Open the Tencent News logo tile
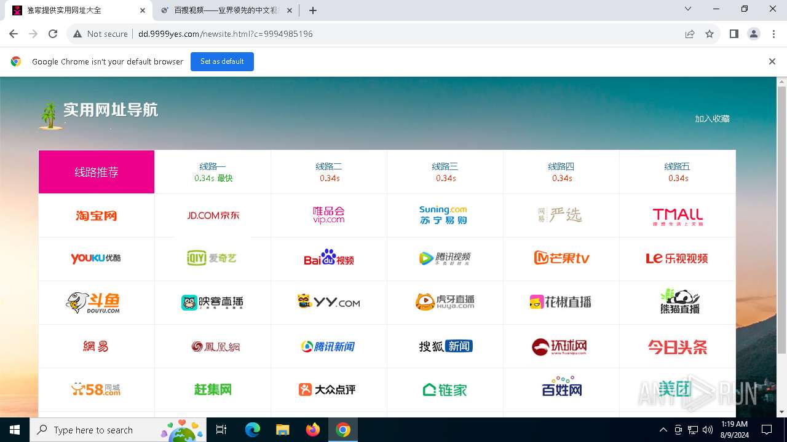Screen dimensions: 787x442 tap(329, 346)
